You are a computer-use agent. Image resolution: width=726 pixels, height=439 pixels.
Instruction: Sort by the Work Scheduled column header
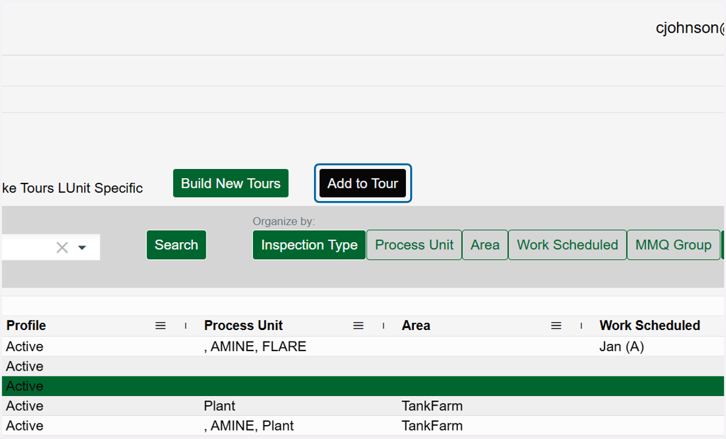pos(650,326)
